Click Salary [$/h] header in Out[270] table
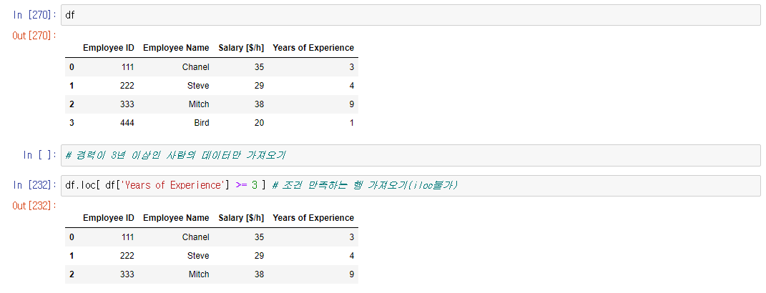The height and width of the screenshot is (293, 766). point(241,48)
